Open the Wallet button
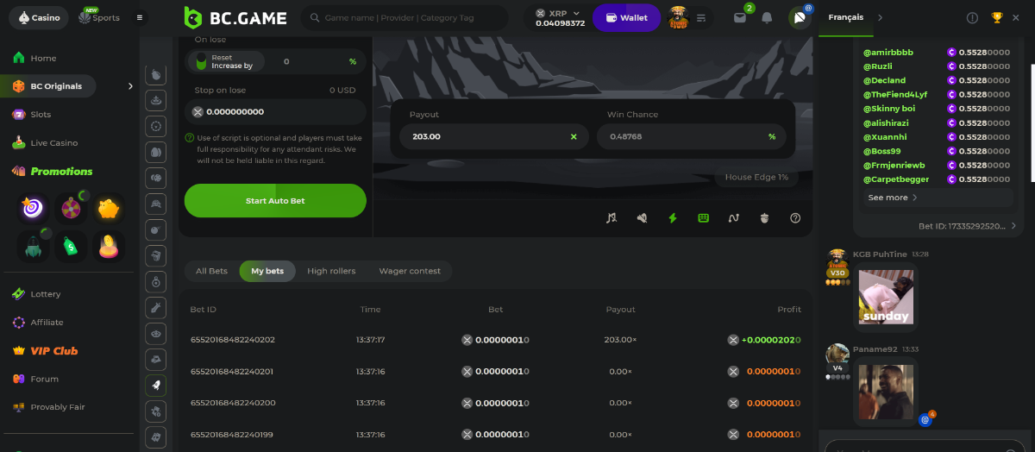The width and height of the screenshot is (1035, 452). pos(626,17)
